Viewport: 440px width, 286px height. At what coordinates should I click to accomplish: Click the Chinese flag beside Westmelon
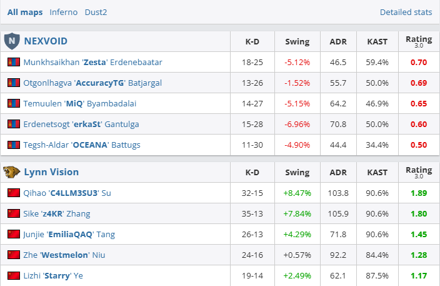(13, 255)
